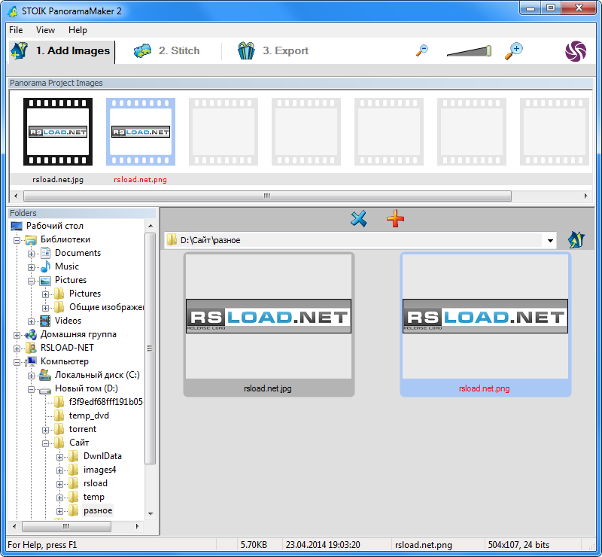The height and width of the screenshot is (557, 602).
Task: Click the Рабочий стол desktop icon
Action: pyautogui.click(x=17, y=226)
